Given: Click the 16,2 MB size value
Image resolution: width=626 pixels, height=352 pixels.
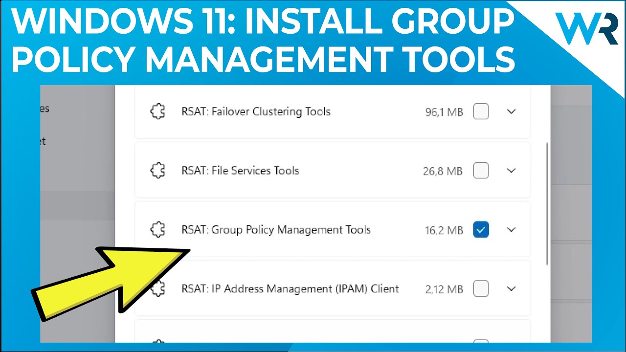Looking at the screenshot, I should point(444,230).
